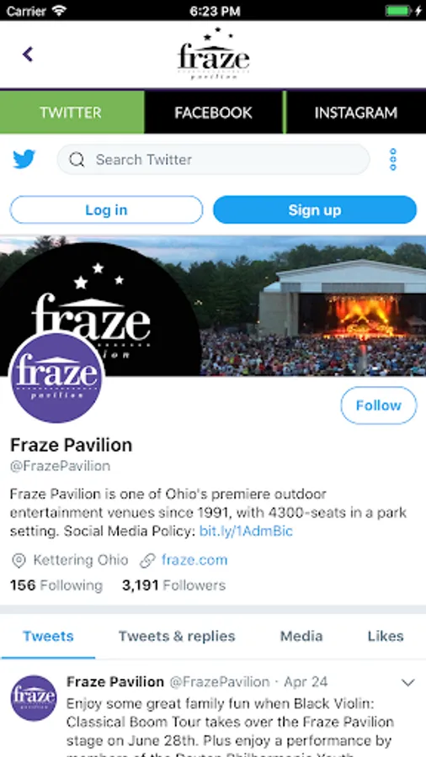This screenshot has width=426, height=757.
Task: Click the search magnifier icon
Action: [77, 159]
